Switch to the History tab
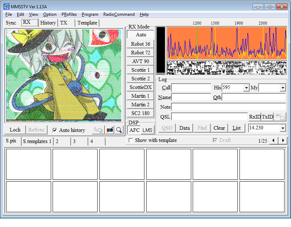 coord(48,23)
